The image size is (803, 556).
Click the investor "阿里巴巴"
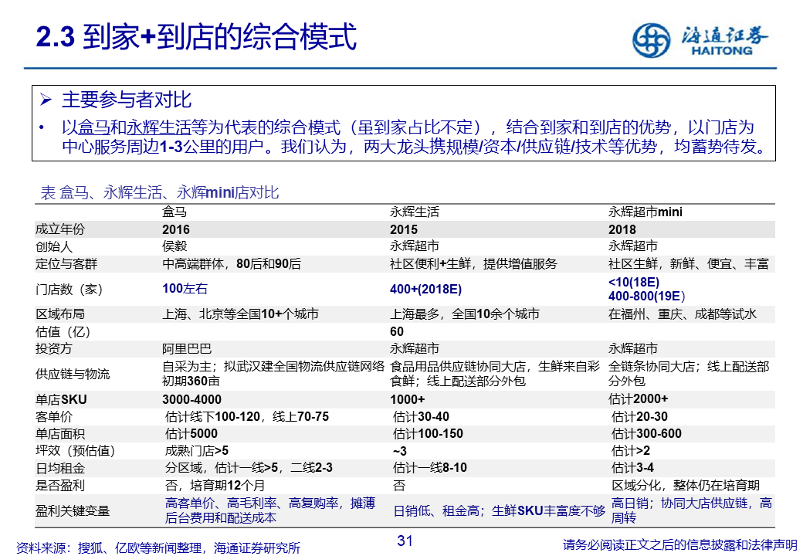(187, 348)
